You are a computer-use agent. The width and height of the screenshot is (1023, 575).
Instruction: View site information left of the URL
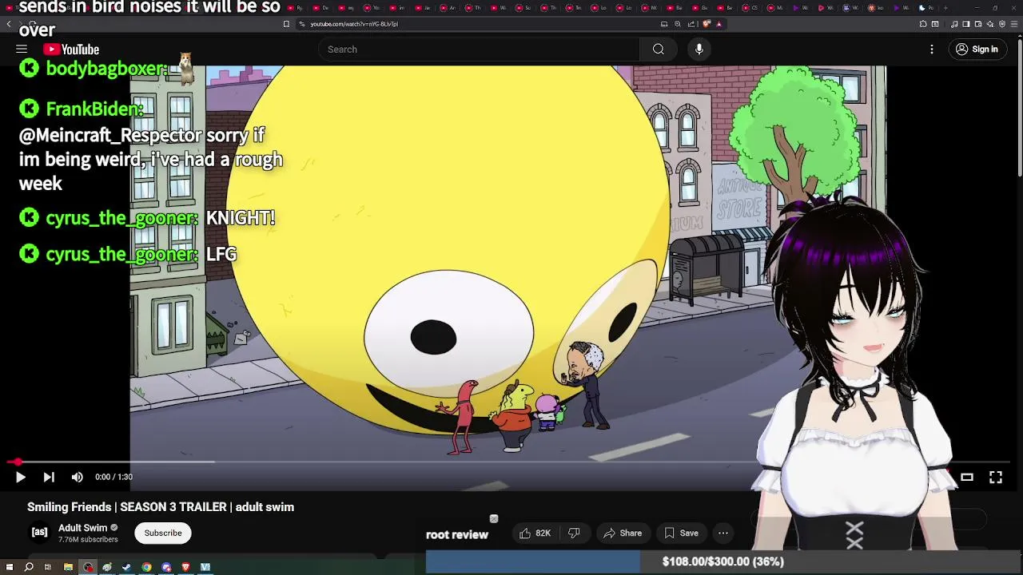tap(302, 24)
